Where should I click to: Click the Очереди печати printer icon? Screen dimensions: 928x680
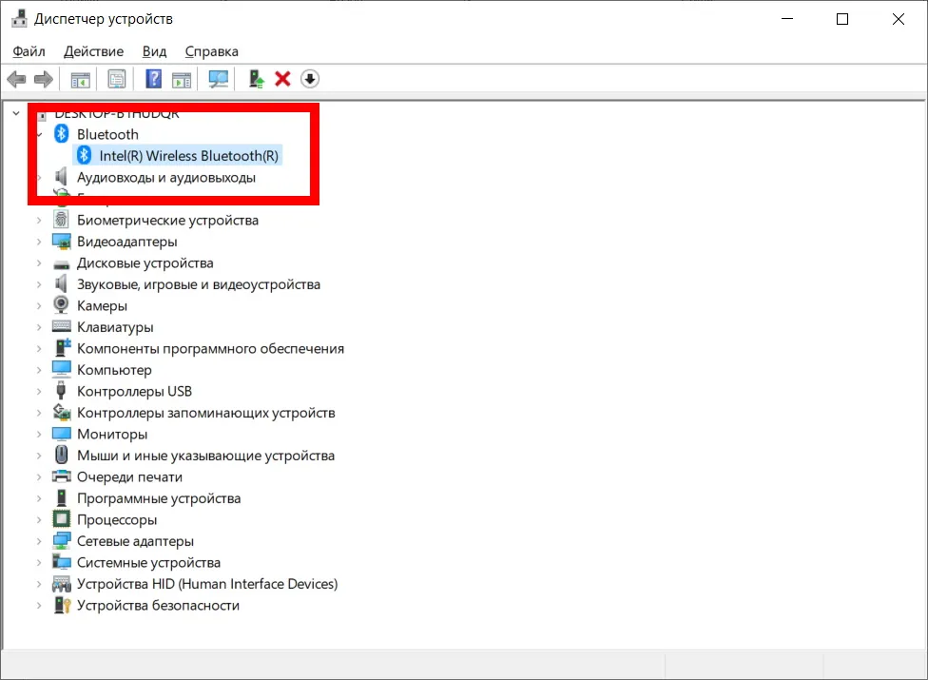coord(62,476)
